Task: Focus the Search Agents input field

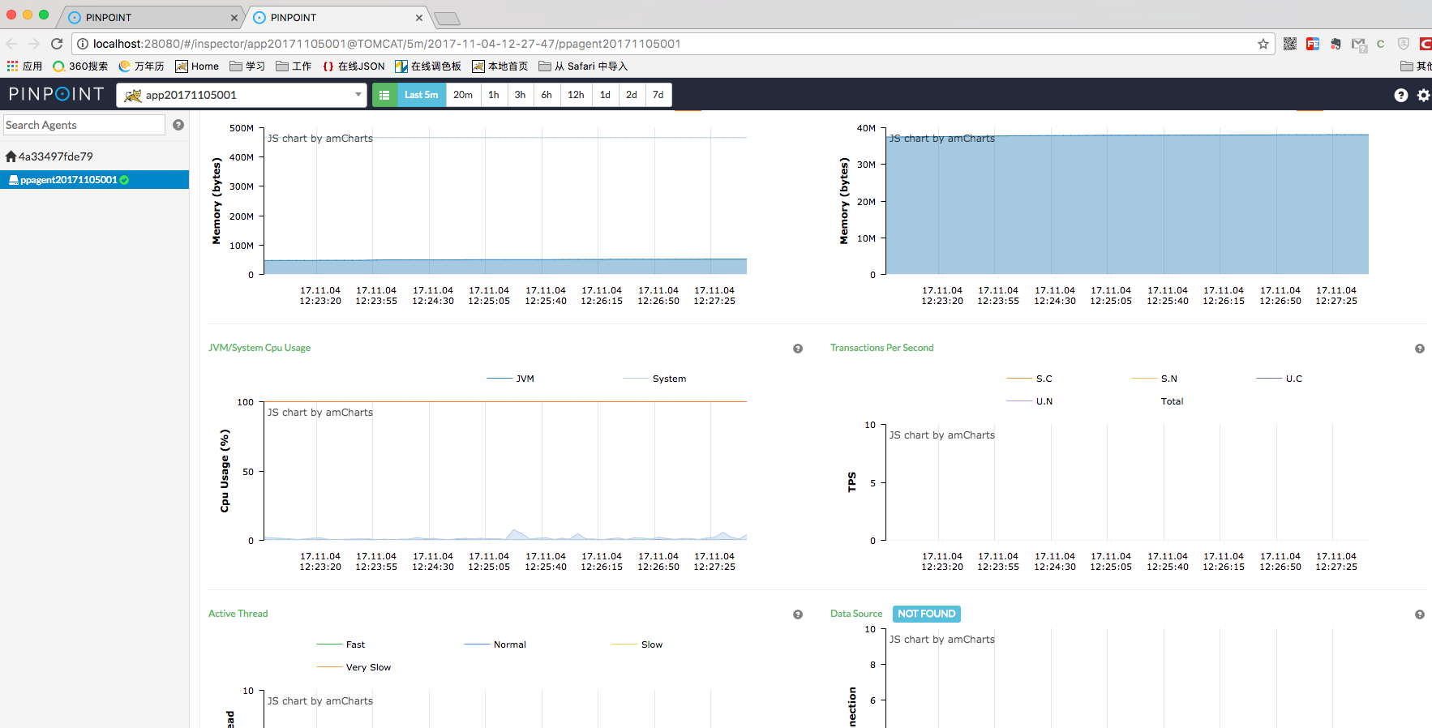Action: [x=84, y=125]
